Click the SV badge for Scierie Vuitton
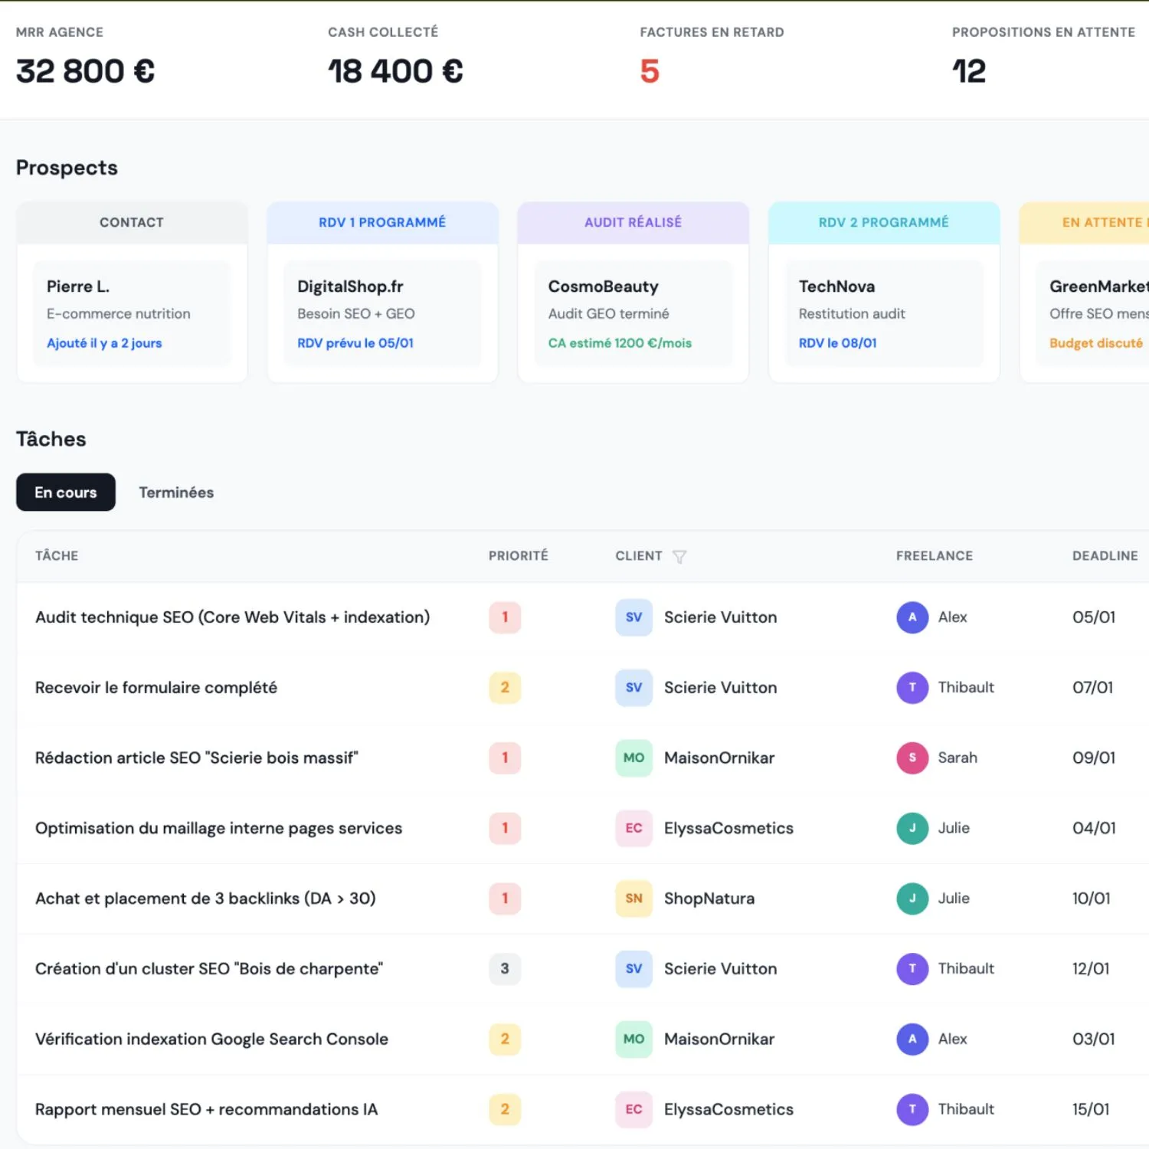The width and height of the screenshot is (1149, 1149). 633,617
